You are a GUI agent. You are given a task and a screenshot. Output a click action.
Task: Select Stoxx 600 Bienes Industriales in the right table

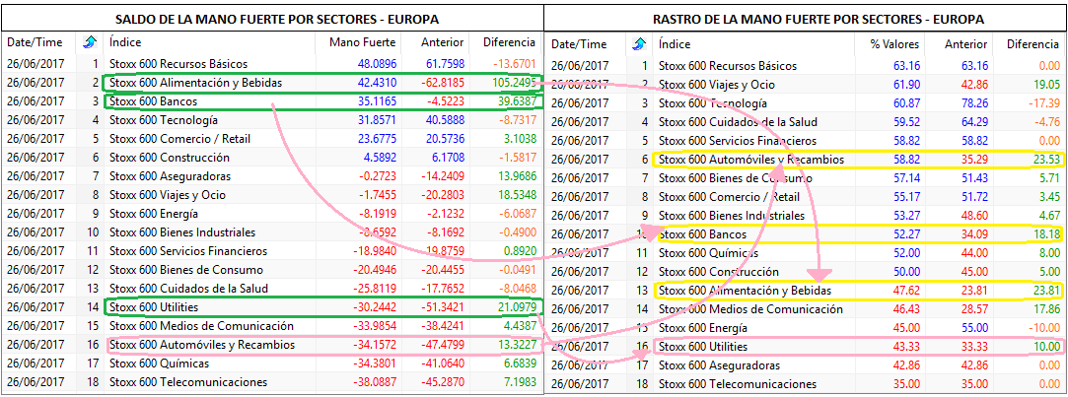point(732,216)
